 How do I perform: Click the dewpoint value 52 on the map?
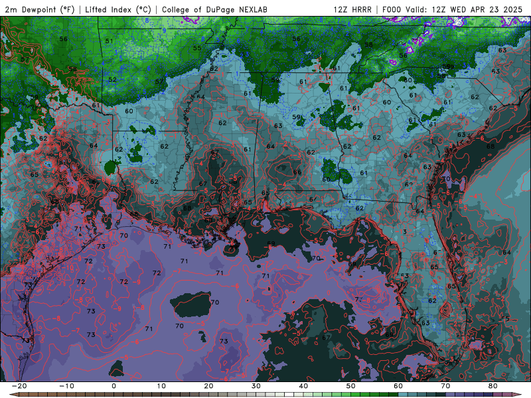(112, 80)
